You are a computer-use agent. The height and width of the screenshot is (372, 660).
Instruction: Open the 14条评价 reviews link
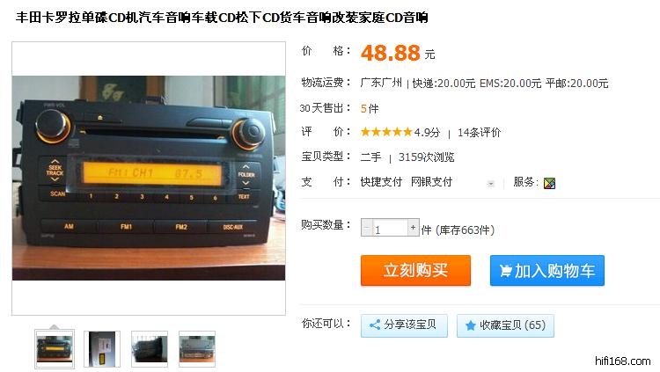[479, 133]
